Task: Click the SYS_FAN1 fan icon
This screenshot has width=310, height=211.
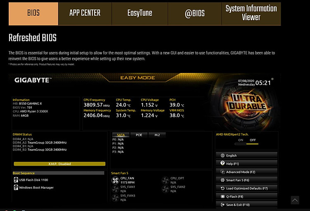Action: click(115, 189)
